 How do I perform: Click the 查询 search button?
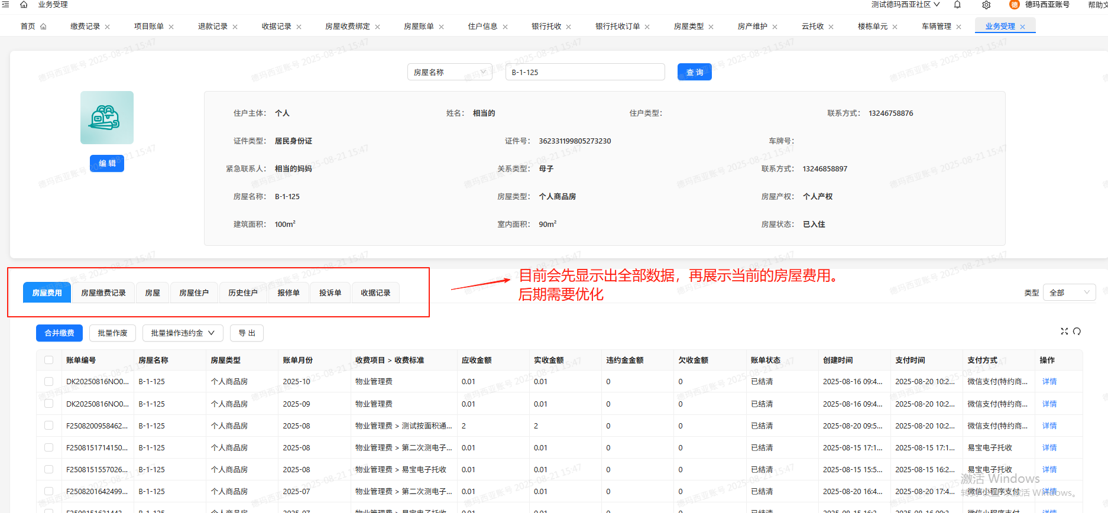click(694, 72)
